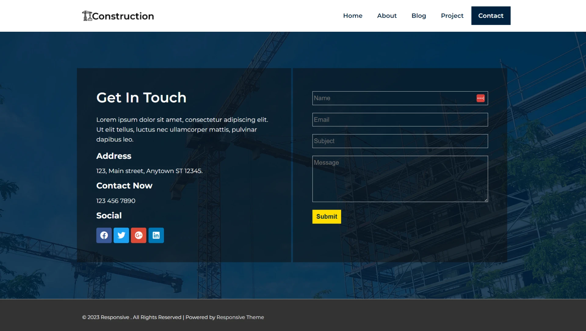Click the red password manager icon in Name field
This screenshot has height=331, width=586.
(x=480, y=98)
